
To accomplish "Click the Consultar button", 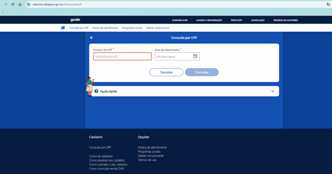I will (x=202, y=72).
